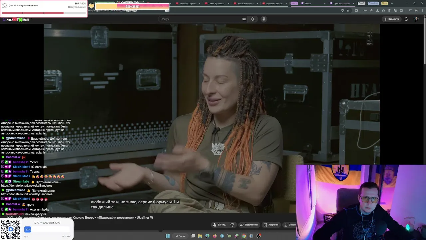Click chat username 'NoizMC1991'
Screen dimensions: 426x240
tap(15, 214)
